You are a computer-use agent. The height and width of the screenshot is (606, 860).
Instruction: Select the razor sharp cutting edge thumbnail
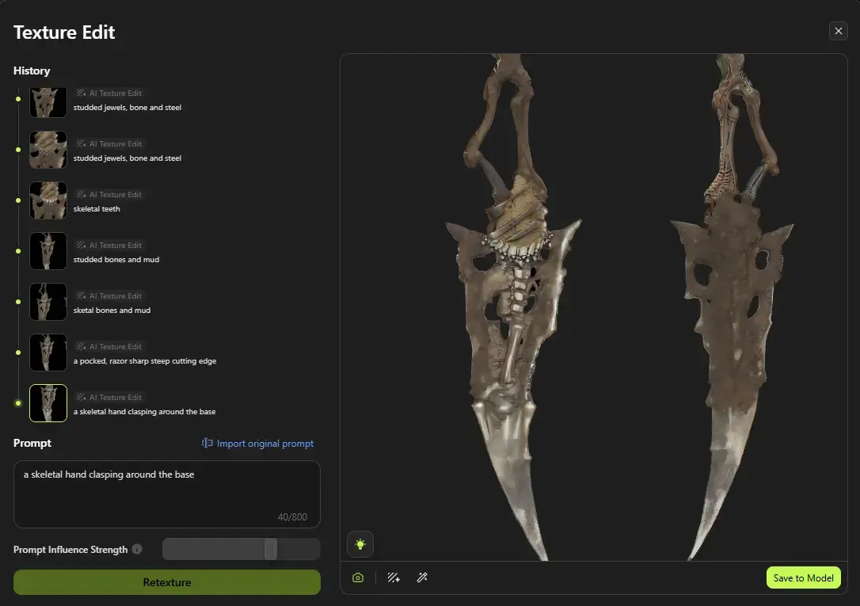(48, 353)
